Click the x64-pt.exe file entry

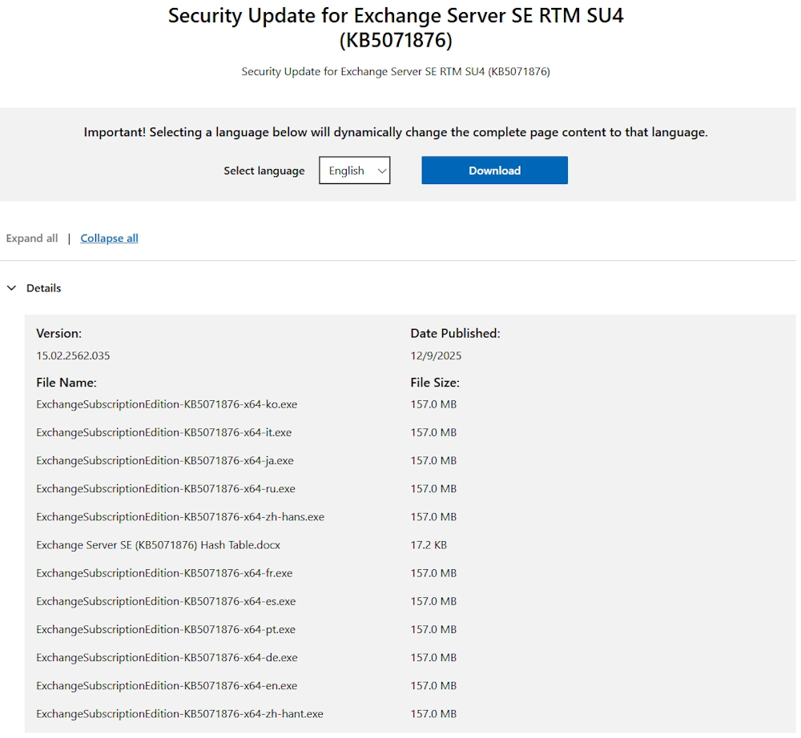pos(166,629)
